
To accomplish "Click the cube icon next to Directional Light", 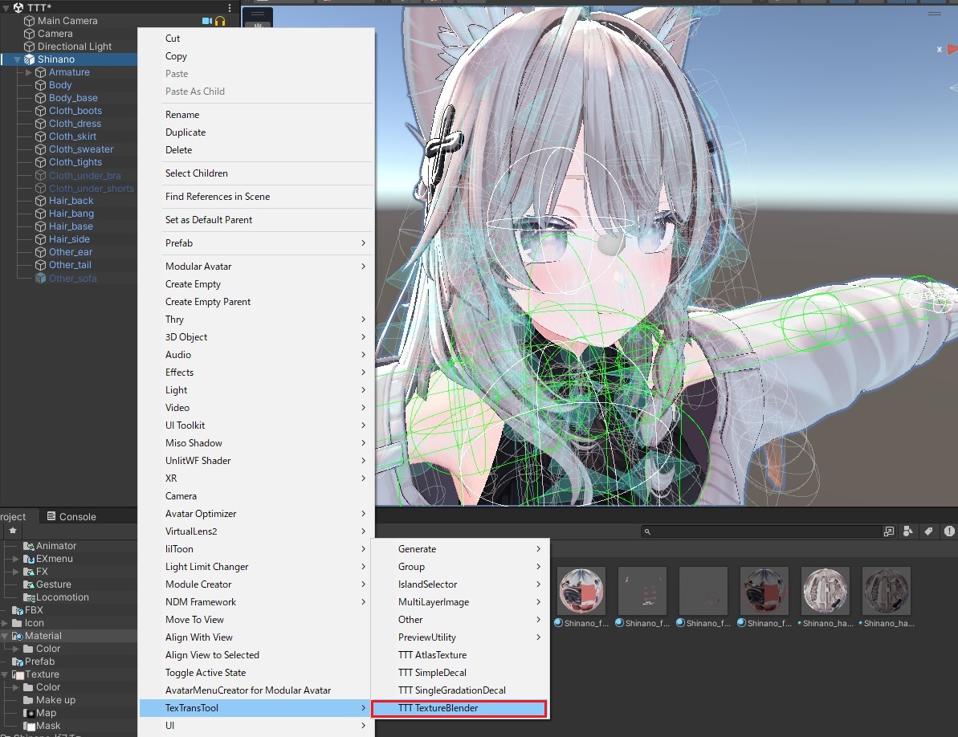I will (x=31, y=46).
